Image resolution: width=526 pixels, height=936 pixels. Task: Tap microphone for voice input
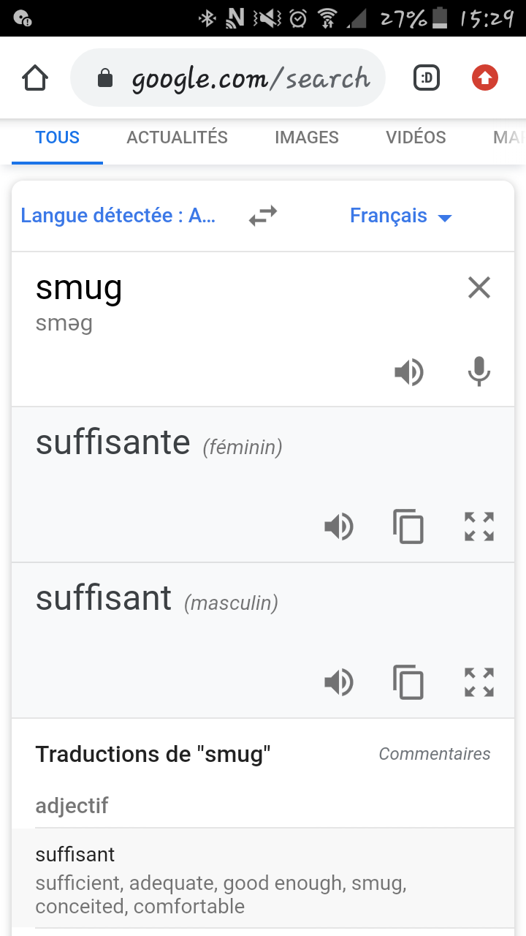tap(479, 373)
